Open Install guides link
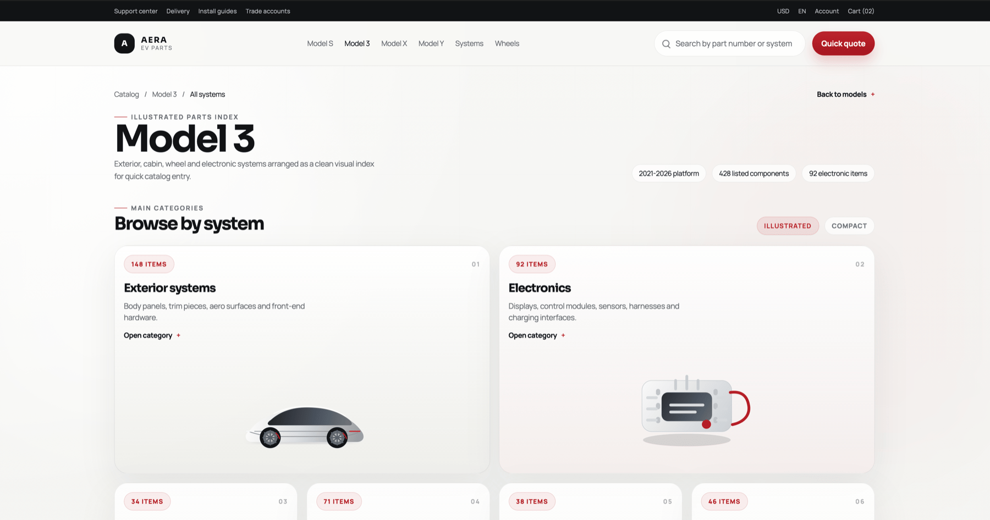Viewport: 990px width, 520px height. (x=217, y=11)
